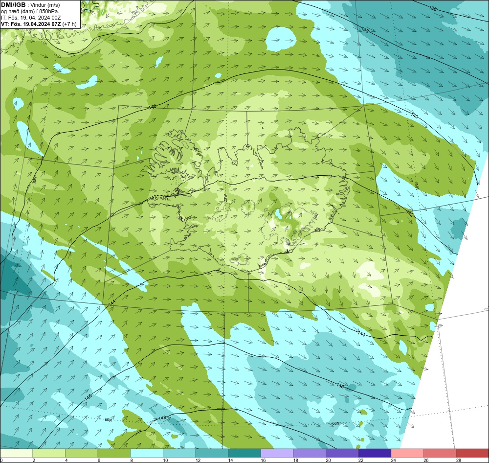The image size is (489, 463).
Task: Select the light green 2–4 m/s legend swatch
Action: 48,453
